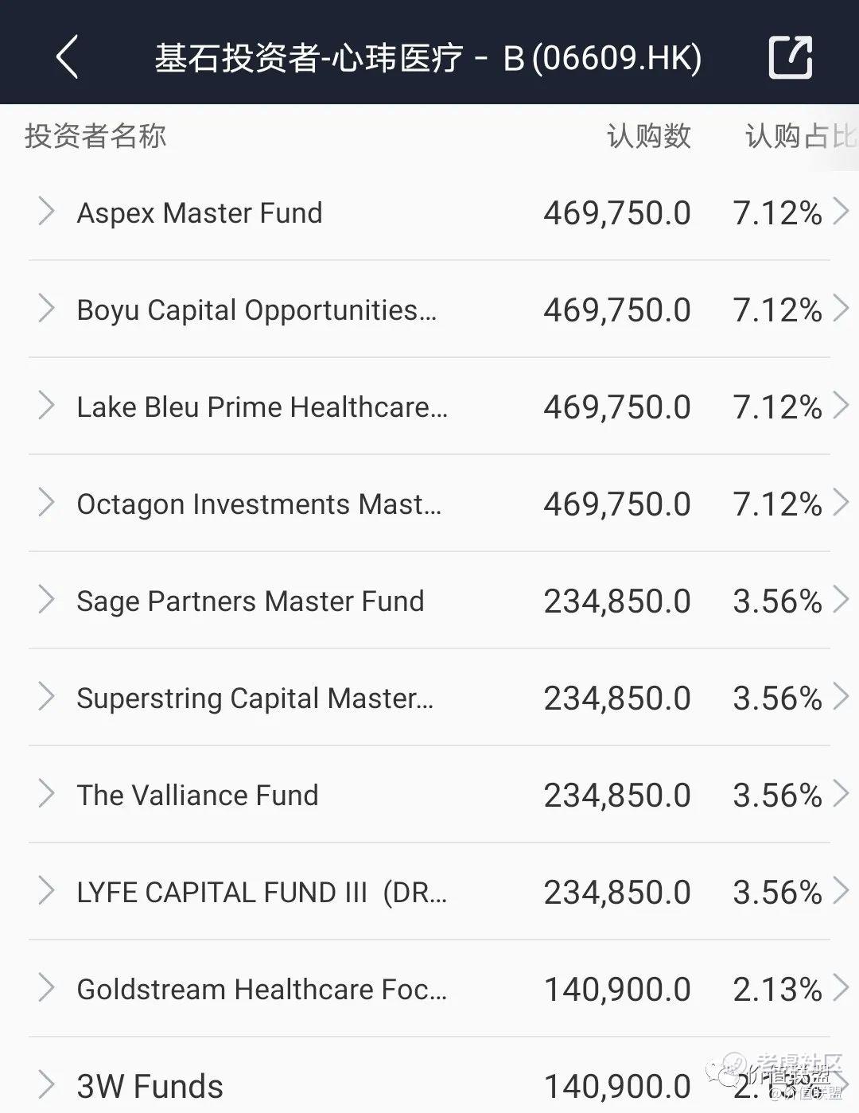Select The Valliance Fund name
This screenshot has height=1113, width=859.
pos(197,795)
